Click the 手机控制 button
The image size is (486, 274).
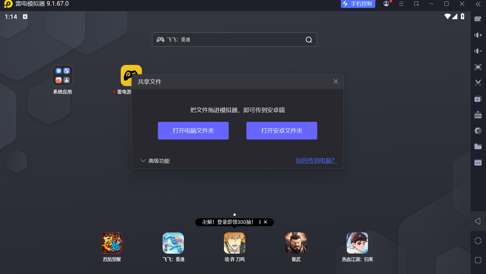[x=358, y=4]
